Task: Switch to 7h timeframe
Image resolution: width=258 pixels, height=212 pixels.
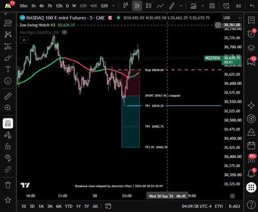Action: (x=50, y=6)
